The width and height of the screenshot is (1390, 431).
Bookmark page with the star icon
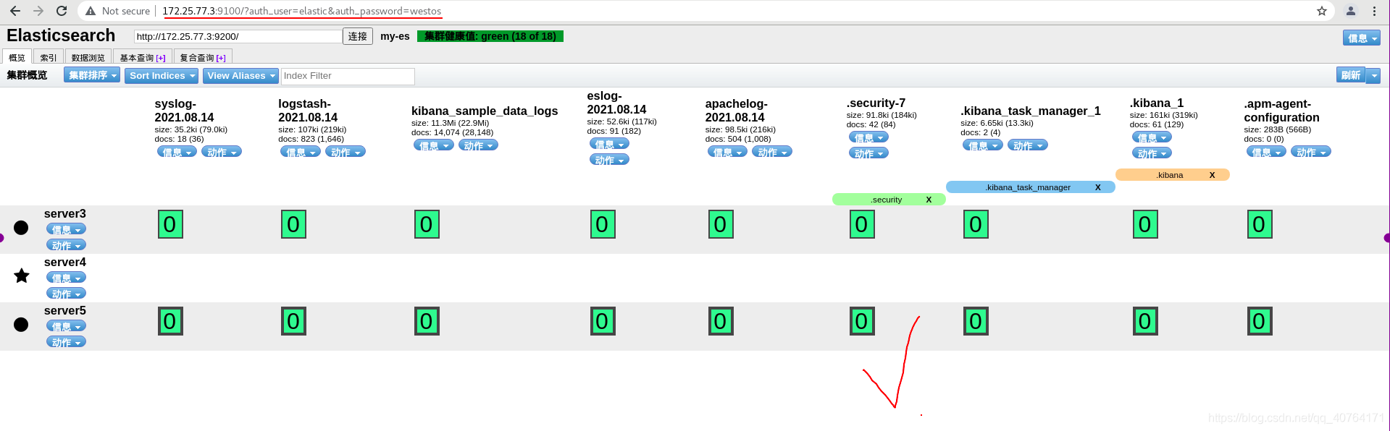(1322, 11)
